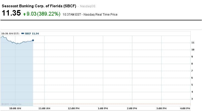Image resolution: width=202 pixels, height=111 pixels.
Task: Click the green up arrow beside the price
Action: click(x=24, y=14)
